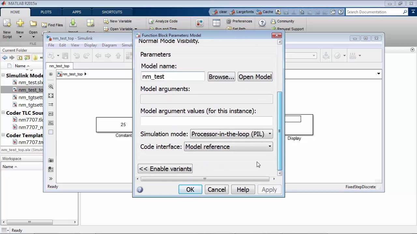Open the Simulink Diagram menu
The width and height of the screenshot is (417, 234).
tap(109, 45)
